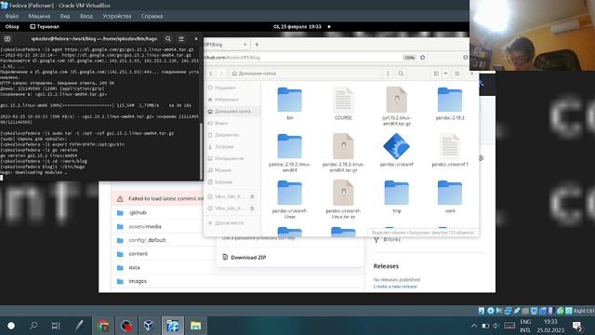
Task: Open Downloads in Files sidebar
Action: (232, 147)
